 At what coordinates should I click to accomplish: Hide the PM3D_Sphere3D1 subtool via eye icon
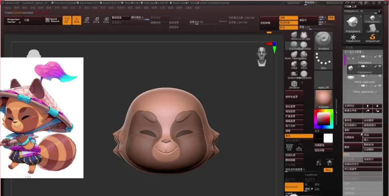pyautogui.click(x=380, y=76)
